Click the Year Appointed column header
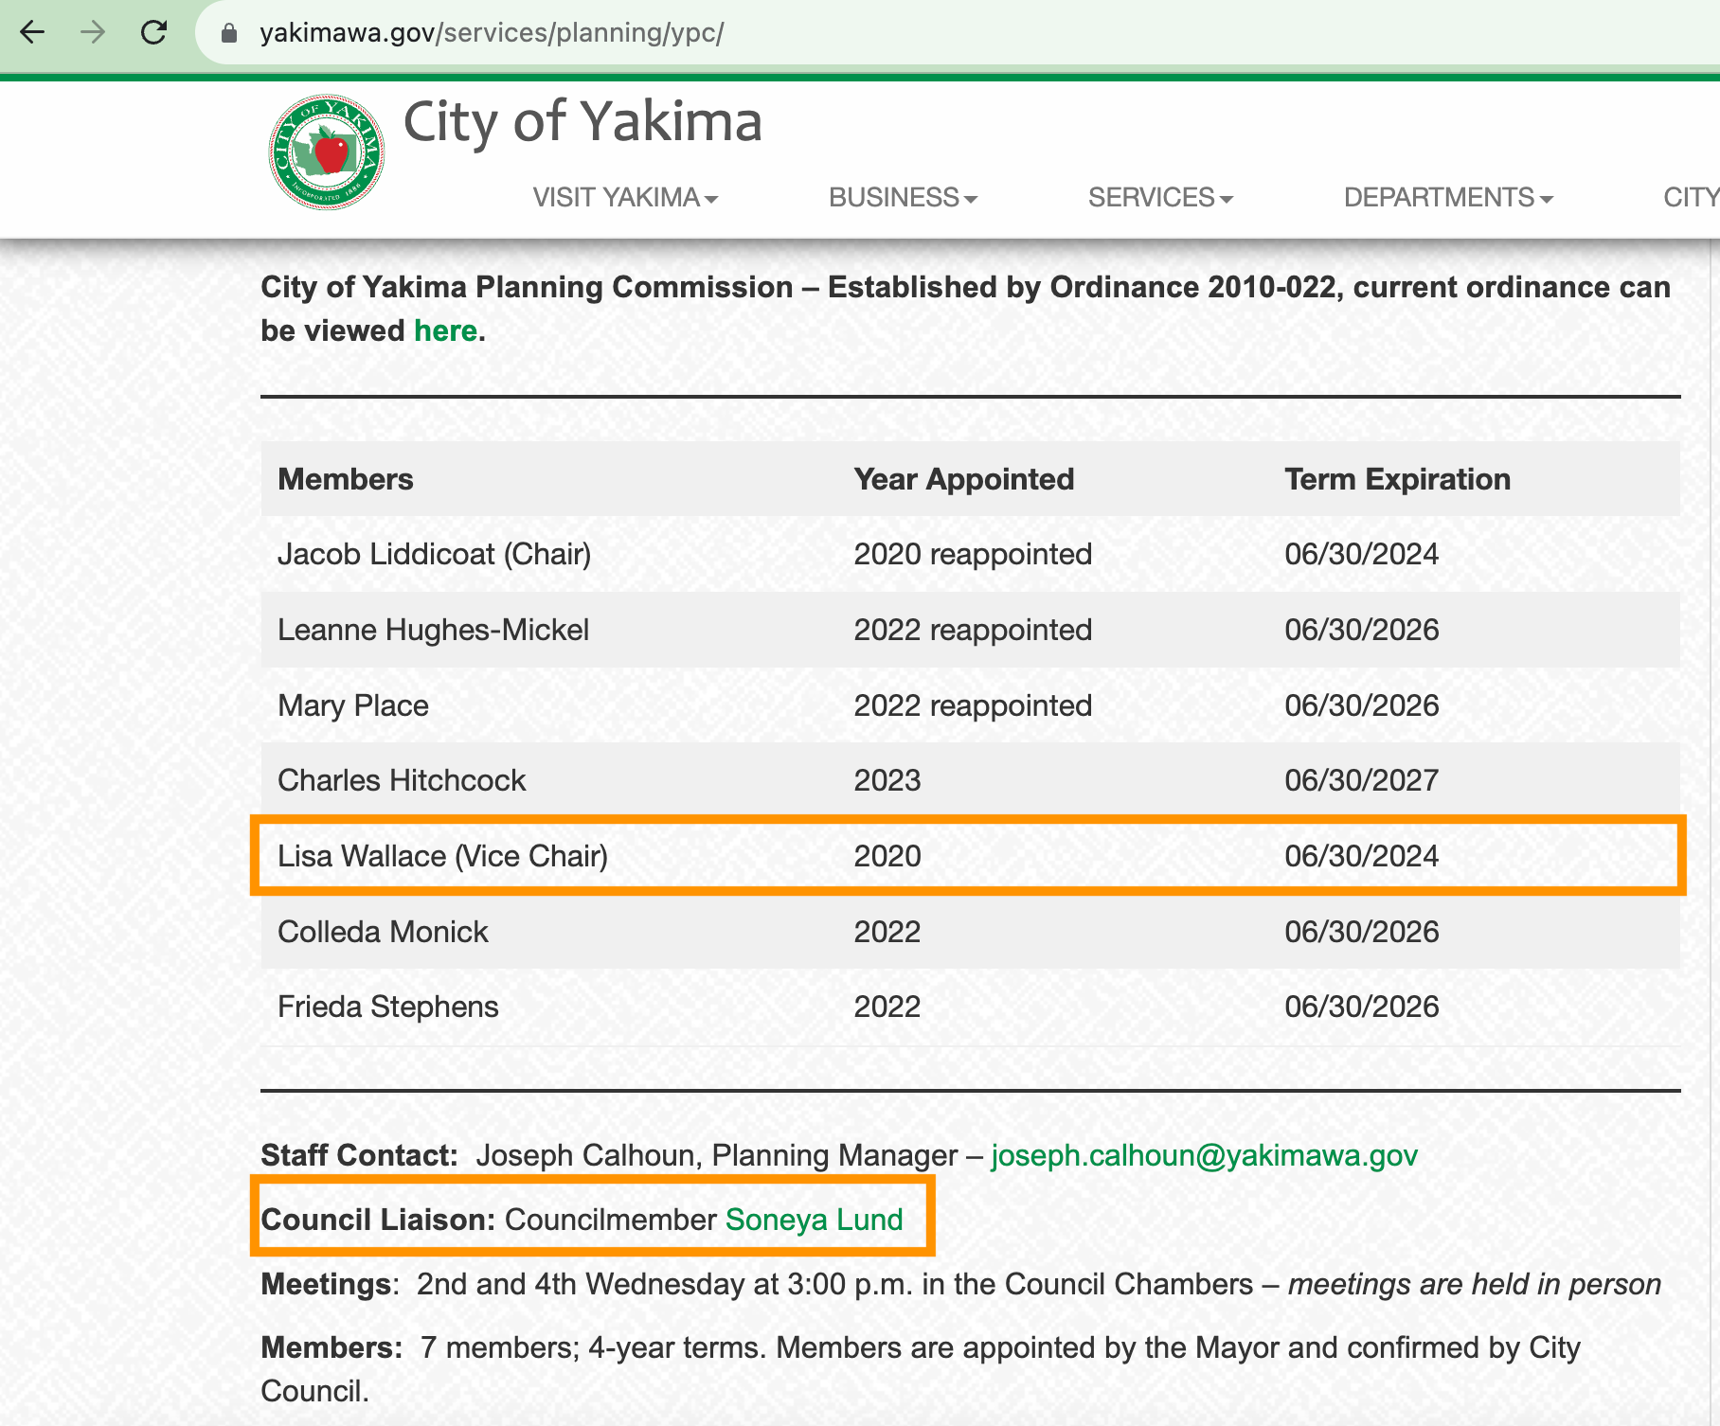Image resolution: width=1720 pixels, height=1426 pixels. click(963, 479)
